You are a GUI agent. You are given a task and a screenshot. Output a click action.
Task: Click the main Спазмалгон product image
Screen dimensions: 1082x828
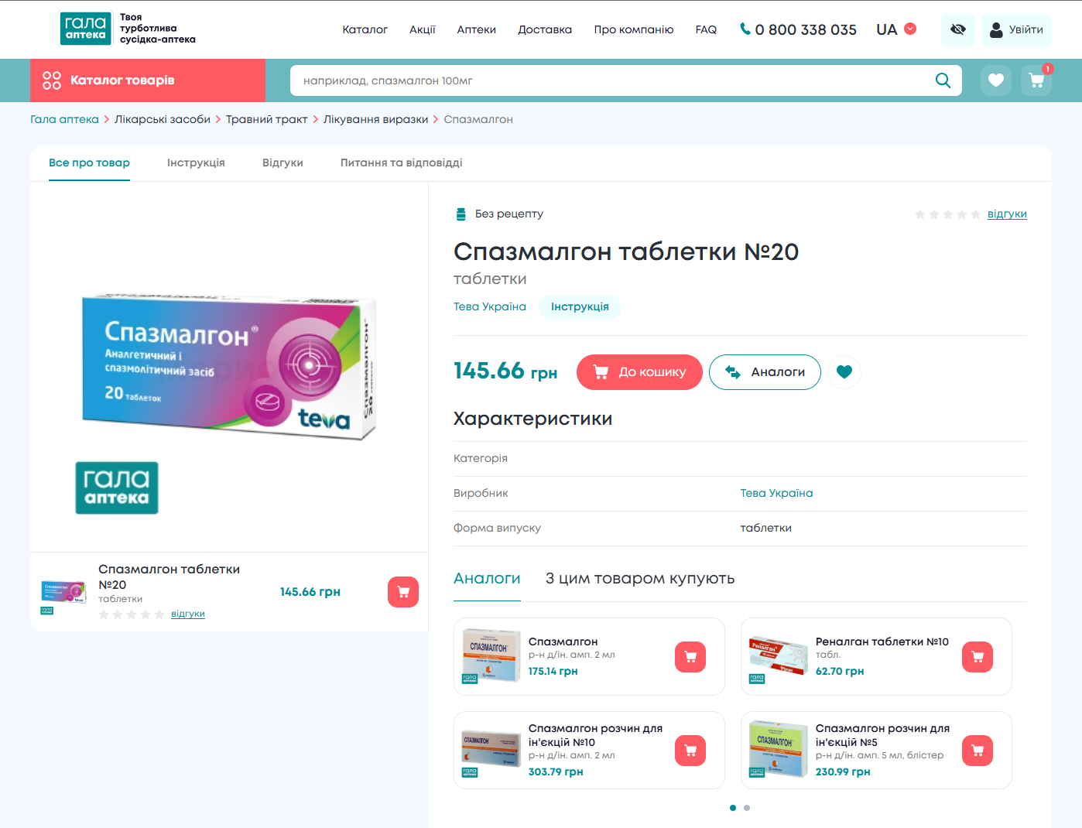point(229,367)
